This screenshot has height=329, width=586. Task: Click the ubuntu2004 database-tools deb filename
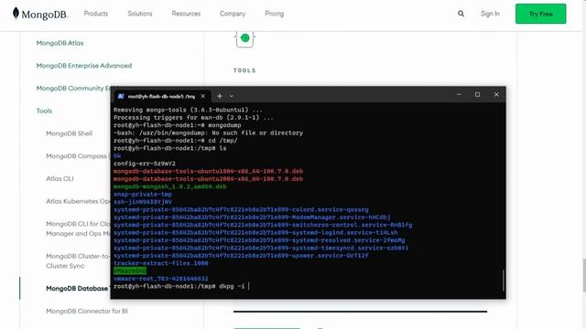[x=208, y=179]
